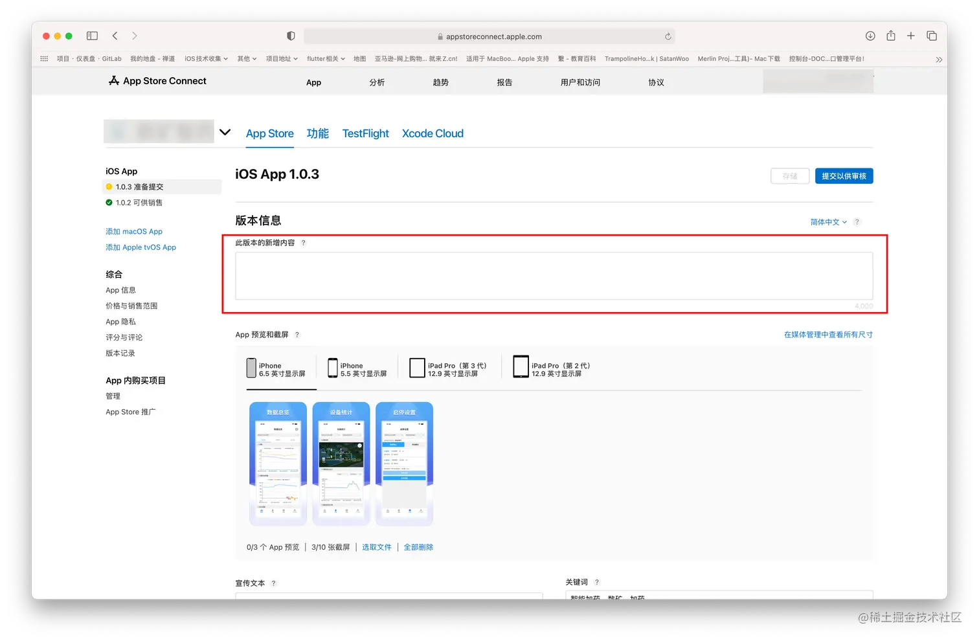Open help for App 预览和截屏

tap(297, 335)
